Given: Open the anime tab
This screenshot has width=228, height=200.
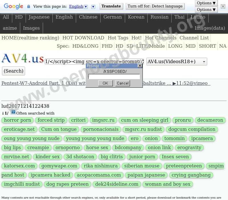Looking at the screenshot, I should [x=10, y=28].
